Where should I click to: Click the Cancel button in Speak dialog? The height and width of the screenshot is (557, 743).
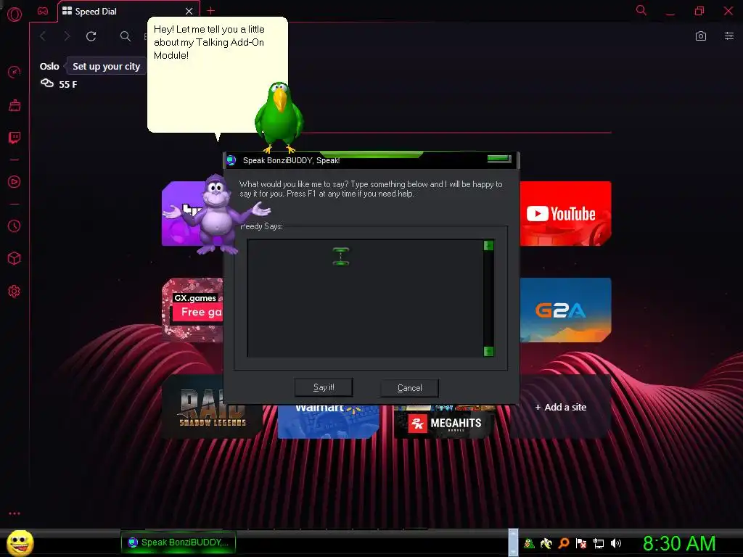tap(409, 388)
